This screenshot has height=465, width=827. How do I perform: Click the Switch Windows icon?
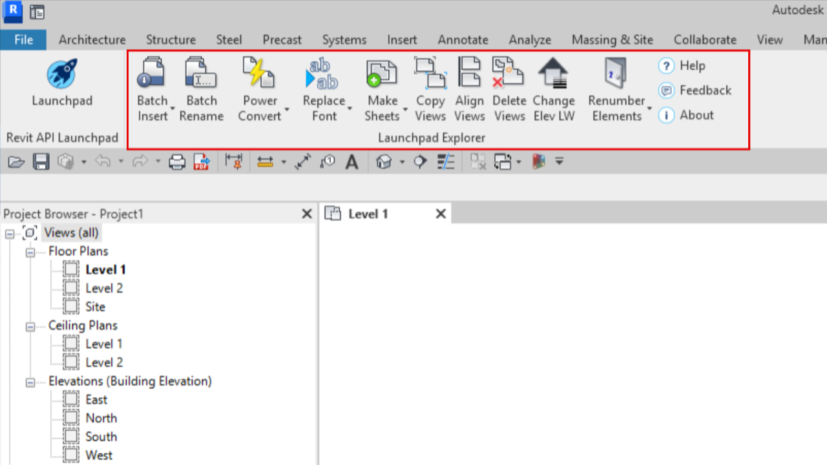pyautogui.click(x=503, y=161)
